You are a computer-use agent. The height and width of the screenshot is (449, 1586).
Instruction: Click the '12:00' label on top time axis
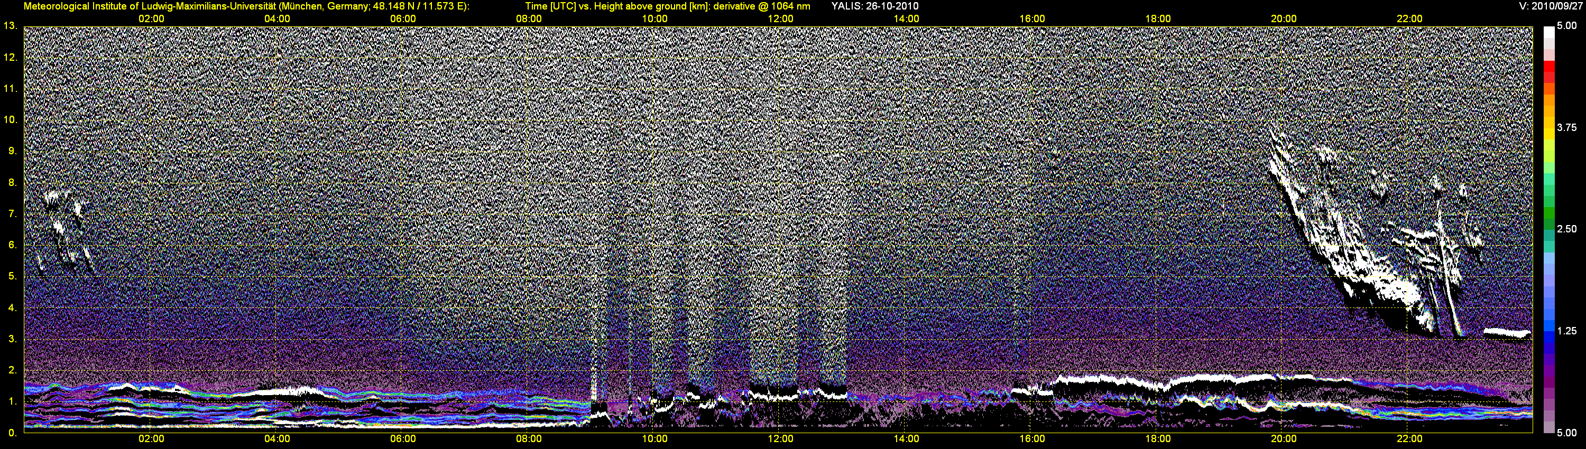tap(781, 19)
